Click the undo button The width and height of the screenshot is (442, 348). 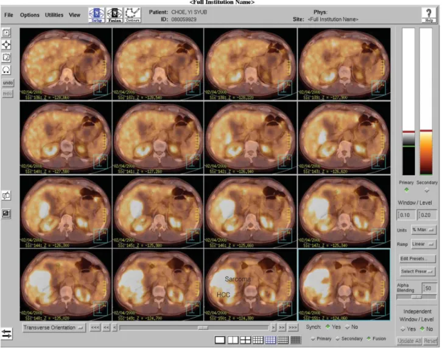8,83
